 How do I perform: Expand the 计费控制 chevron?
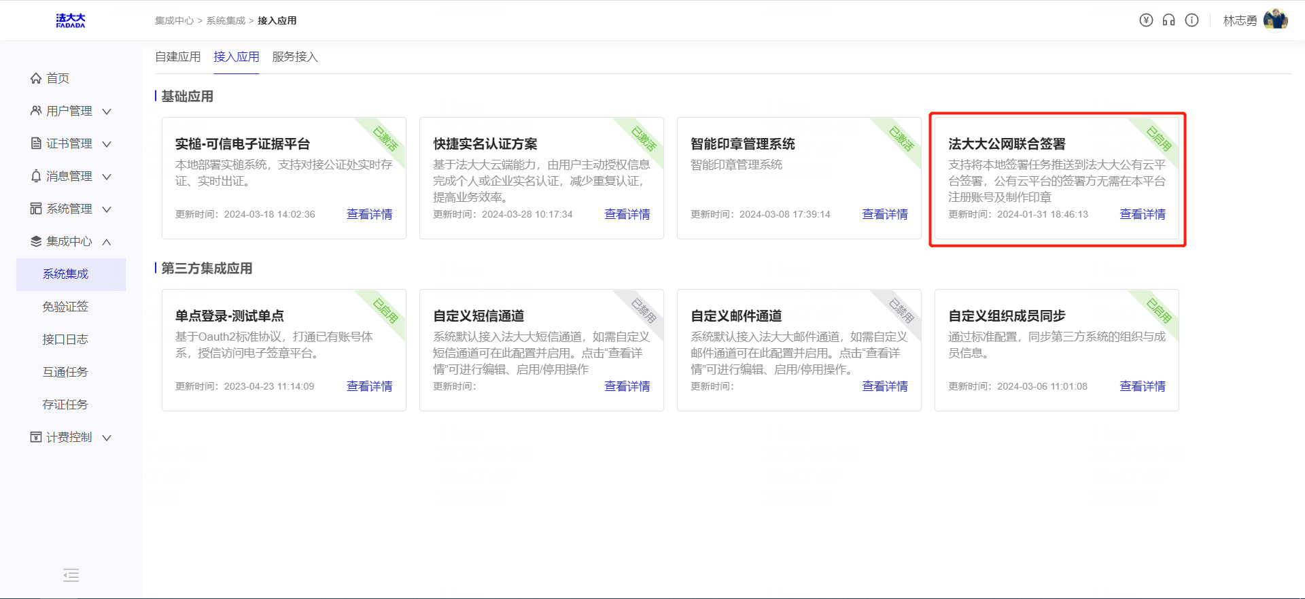click(x=107, y=438)
